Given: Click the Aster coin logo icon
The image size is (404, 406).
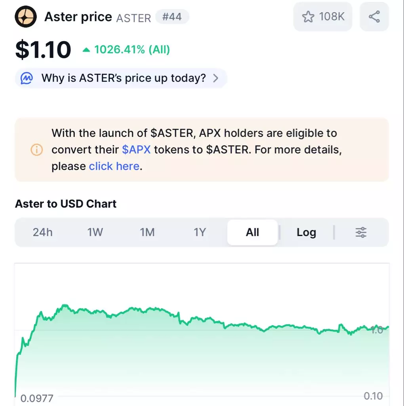Looking at the screenshot, I should tap(26, 17).
